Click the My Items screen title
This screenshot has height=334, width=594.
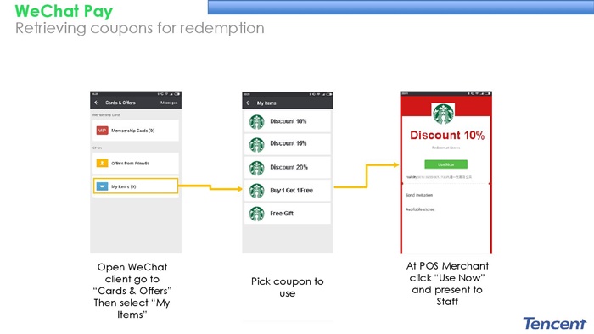click(x=266, y=103)
